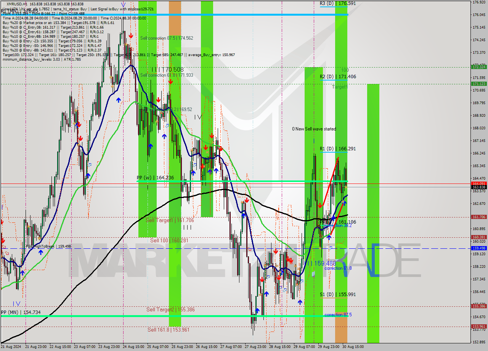Select the blue correction 87.5 label
The height and width of the screenshot is (351, 488).
tap(338, 315)
